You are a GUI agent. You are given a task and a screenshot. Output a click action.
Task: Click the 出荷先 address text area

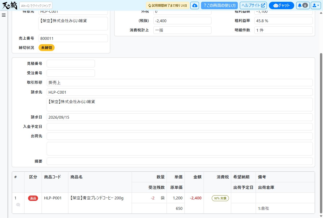180,149
